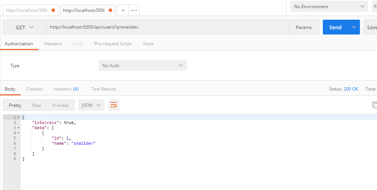Open the No Environment dropdown
Image resolution: width=377 pixels, height=190 pixels.
click(329, 6)
